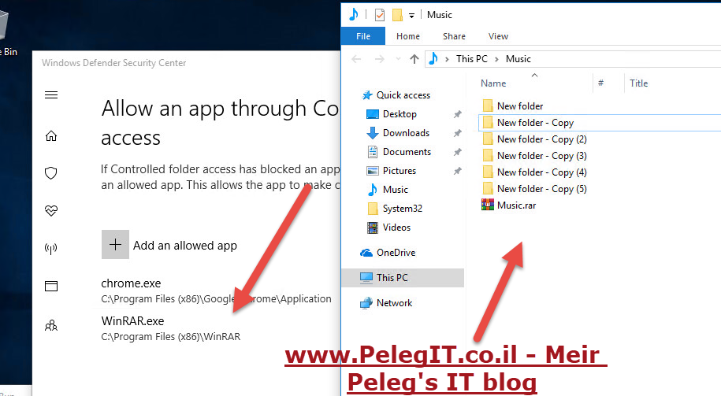Expand chevron after This PC in address bar
Viewport: 721px width, 396px height.
click(x=496, y=59)
